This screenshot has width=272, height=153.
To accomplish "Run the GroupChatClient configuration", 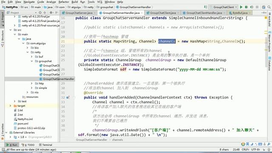I will pyautogui.click(x=241, y=7).
